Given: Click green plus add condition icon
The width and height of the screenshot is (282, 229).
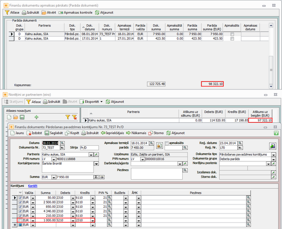Looking at the screenshot, I should coord(36,117).
